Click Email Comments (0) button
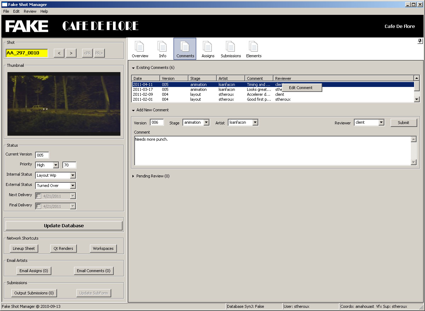 pos(93,271)
